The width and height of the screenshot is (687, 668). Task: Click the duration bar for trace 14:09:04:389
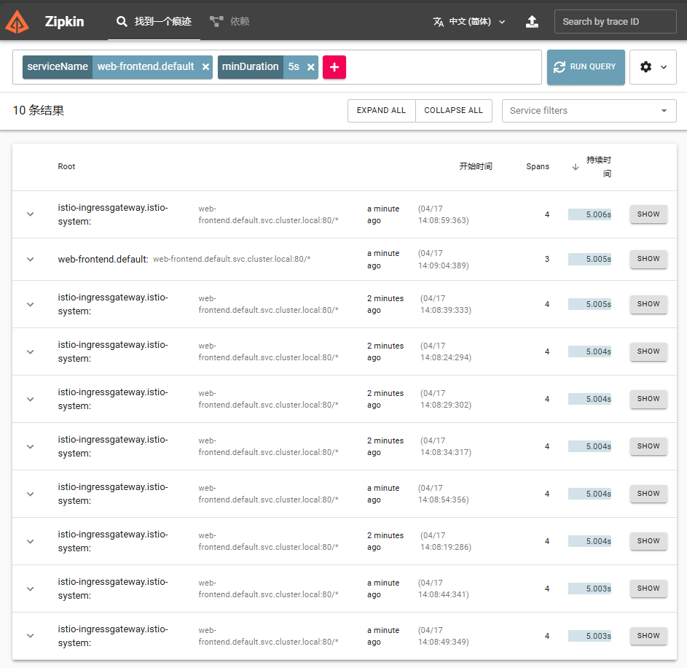pyautogui.click(x=589, y=259)
